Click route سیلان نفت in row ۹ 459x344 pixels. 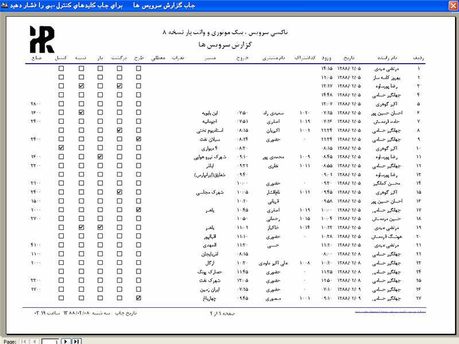click(210, 139)
